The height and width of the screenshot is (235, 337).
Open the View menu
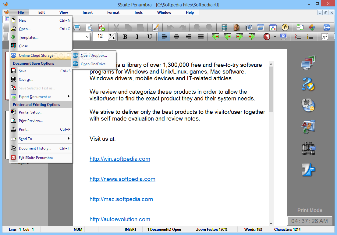click(64, 13)
